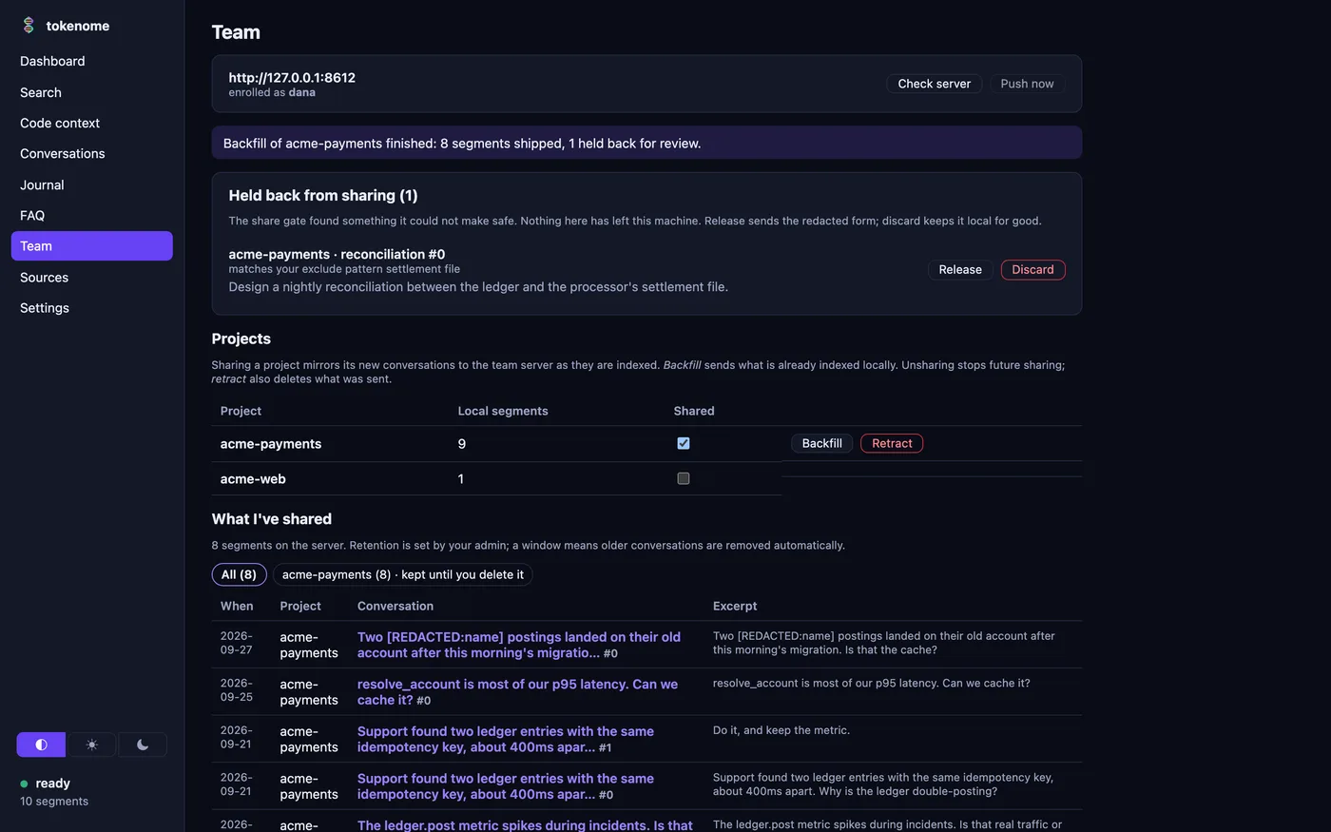
Task: Uncheck the Shared checkbox for acme-payments
Action: click(x=683, y=443)
